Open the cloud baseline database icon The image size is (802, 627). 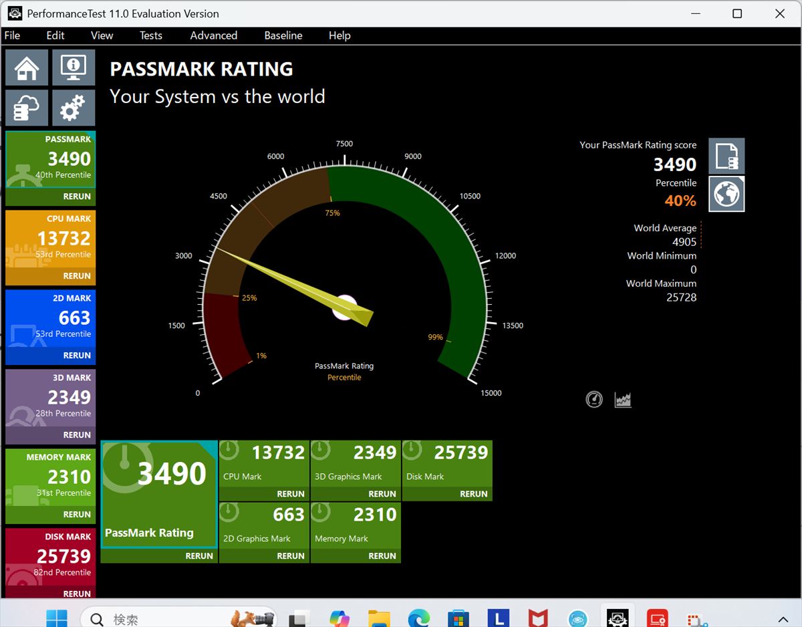point(27,108)
